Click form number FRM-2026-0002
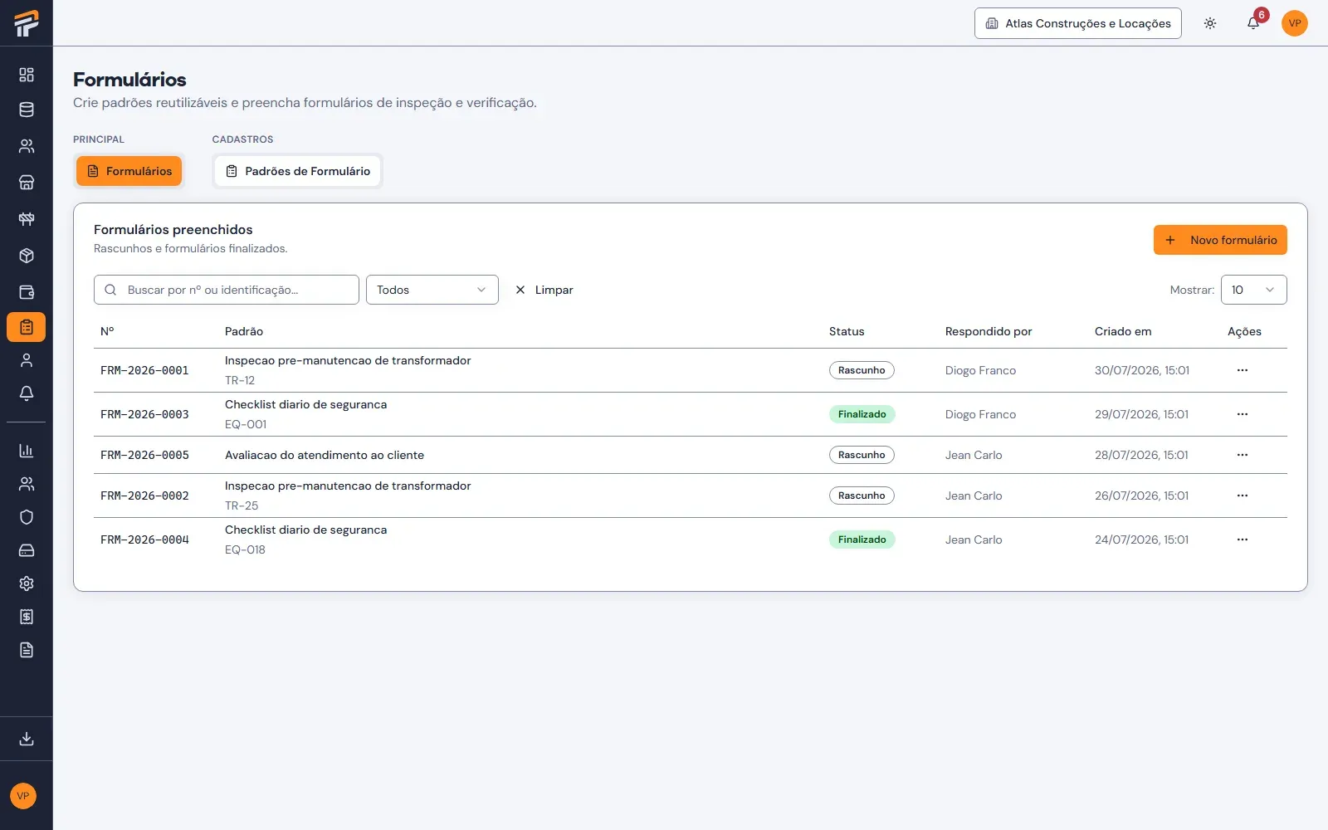Screen dimensions: 1328x830 (144, 496)
